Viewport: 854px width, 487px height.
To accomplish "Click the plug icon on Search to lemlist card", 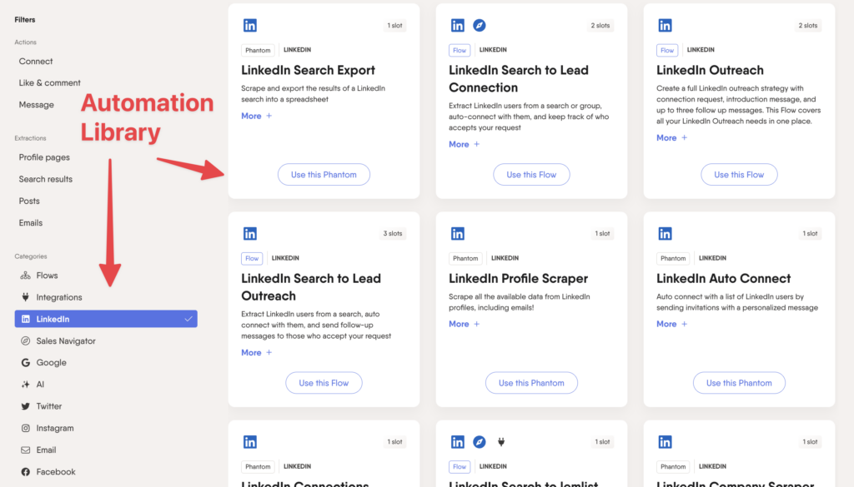I will point(501,442).
